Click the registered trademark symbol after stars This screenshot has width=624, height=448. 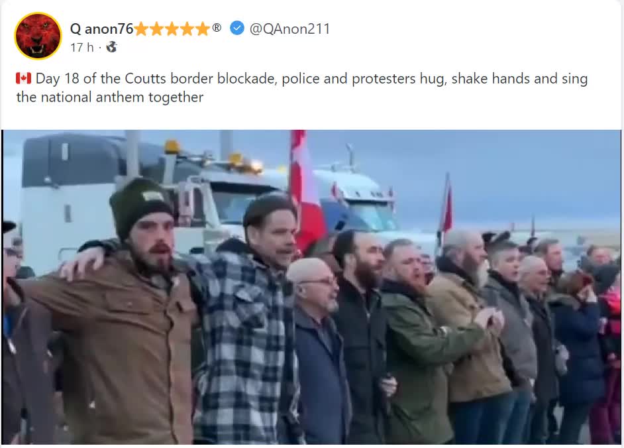coord(217,27)
